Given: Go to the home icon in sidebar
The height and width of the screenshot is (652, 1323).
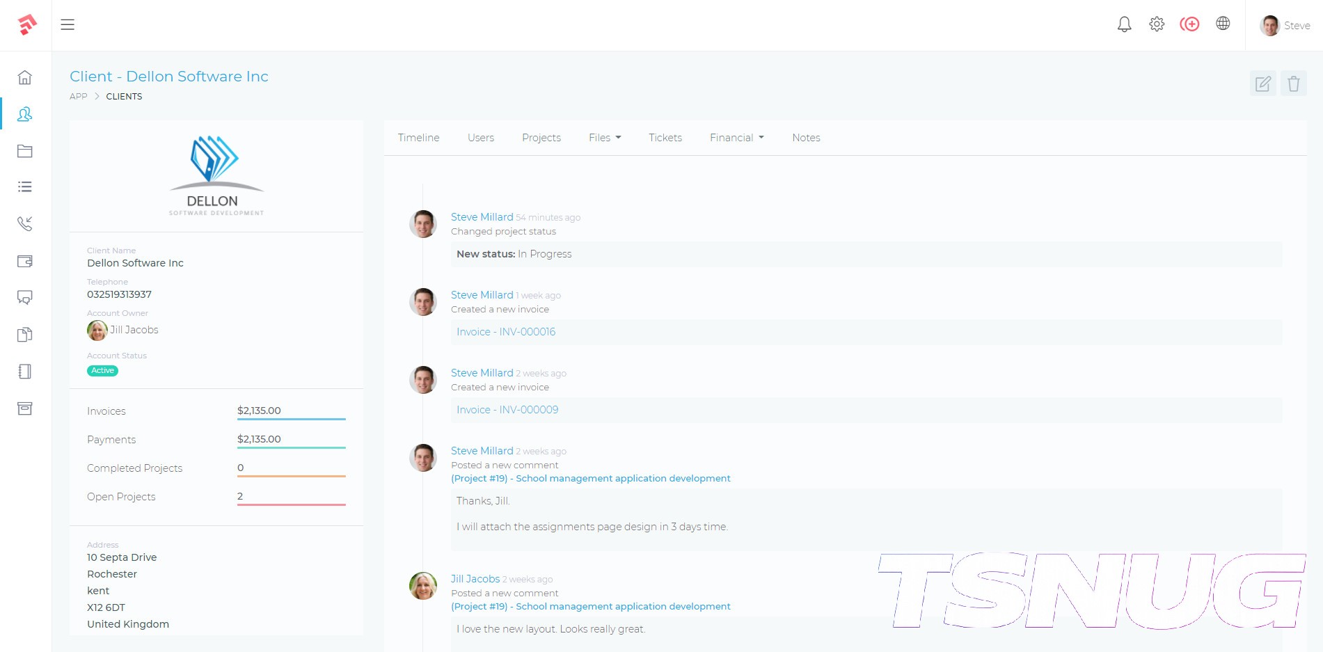Looking at the screenshot, I should 25,77.
